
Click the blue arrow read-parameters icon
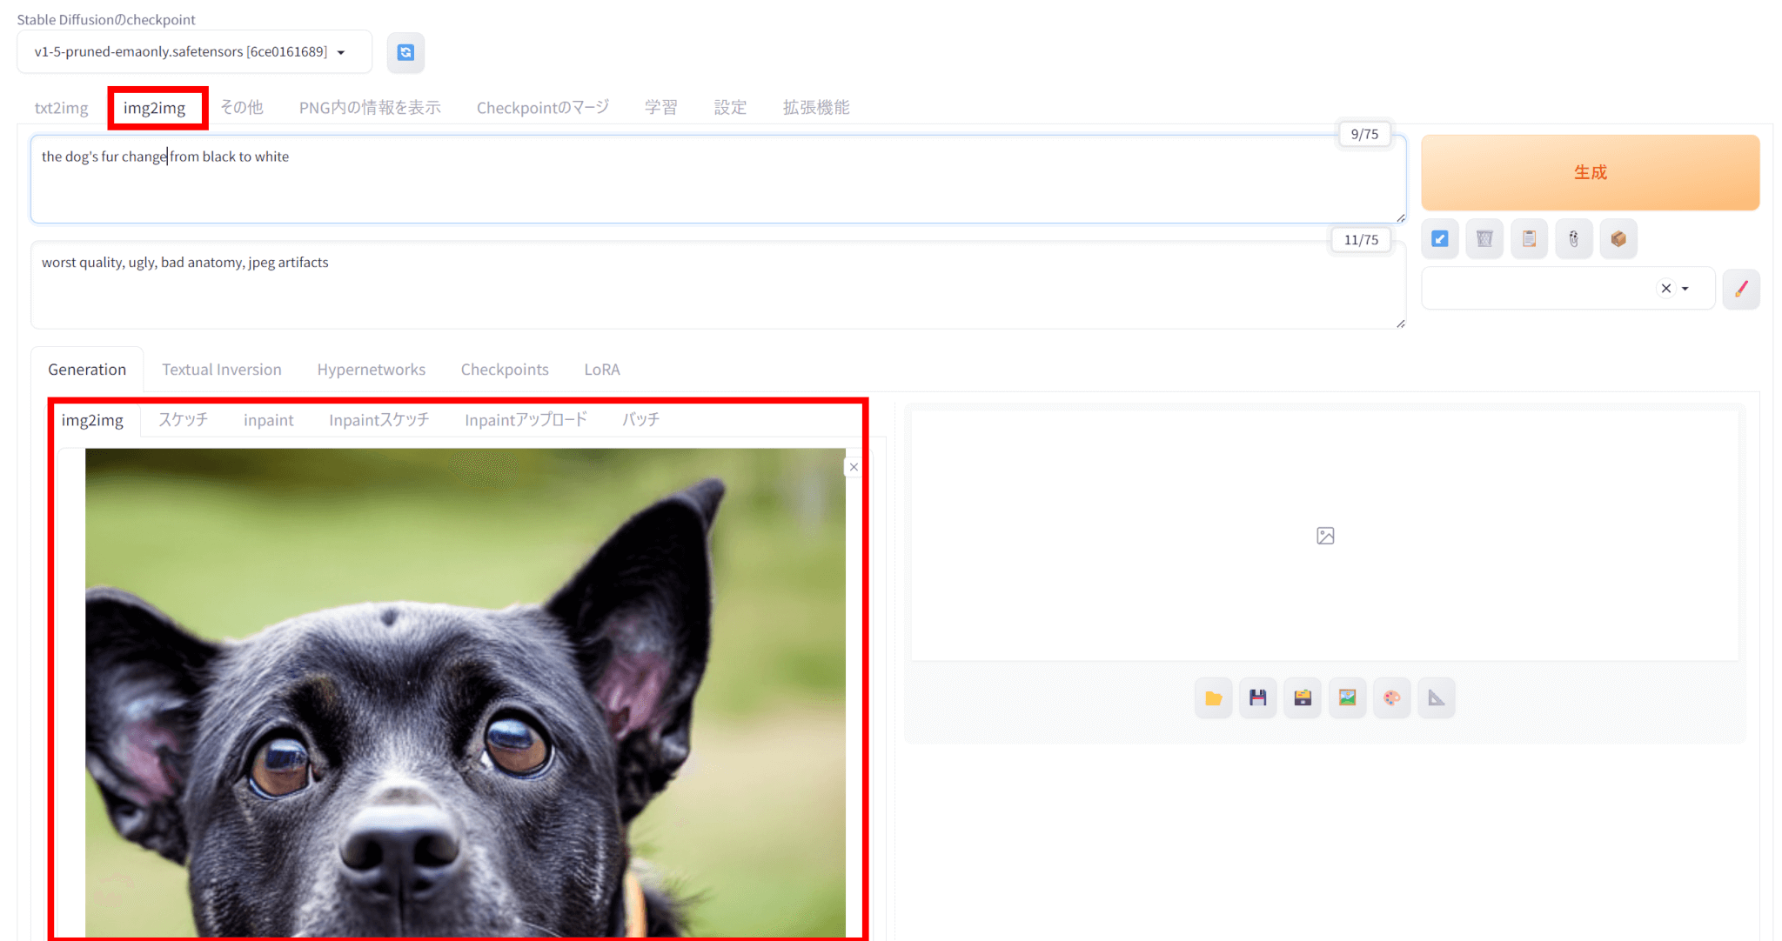pos(1440,238)
